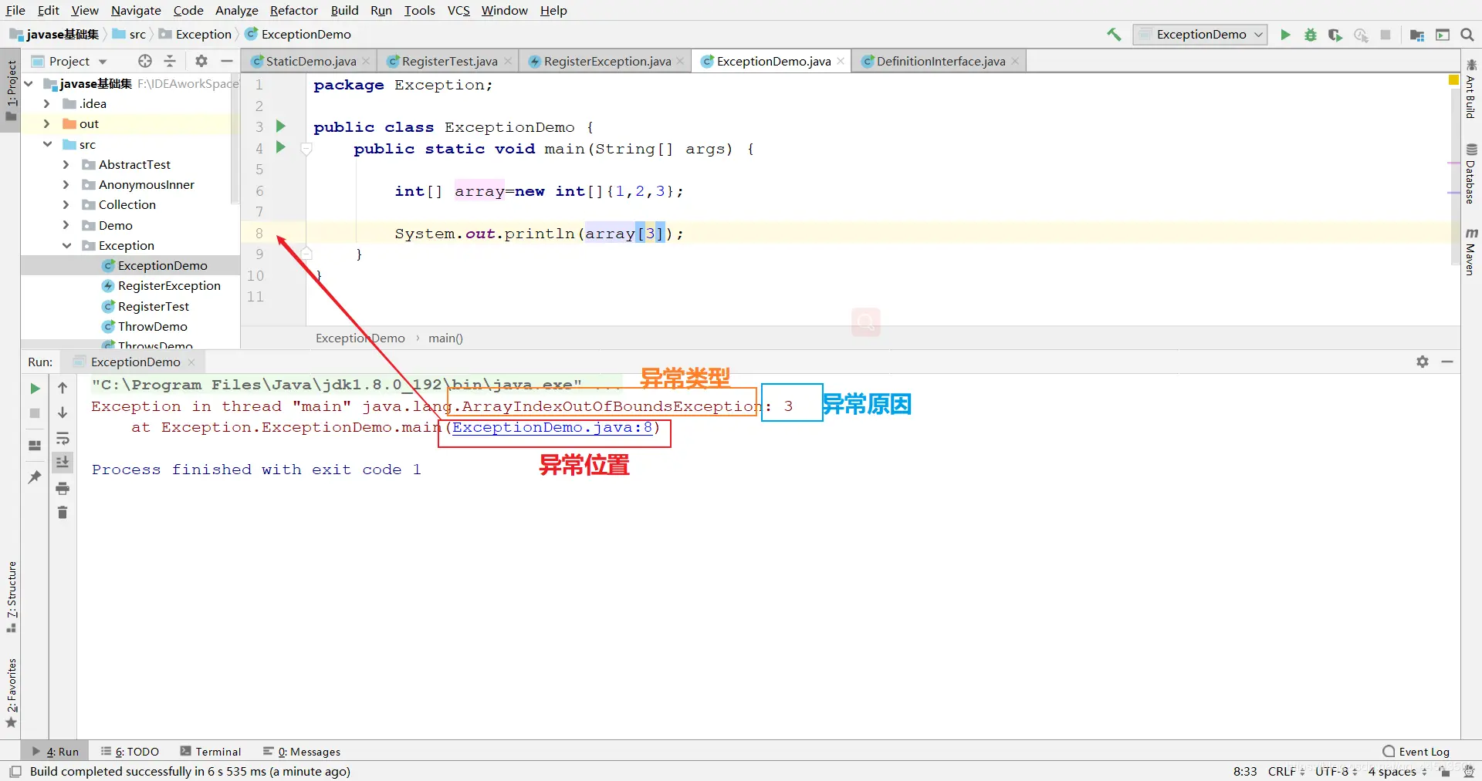
Task: Open the Event Log
Action: click(x=1416, y=752)
